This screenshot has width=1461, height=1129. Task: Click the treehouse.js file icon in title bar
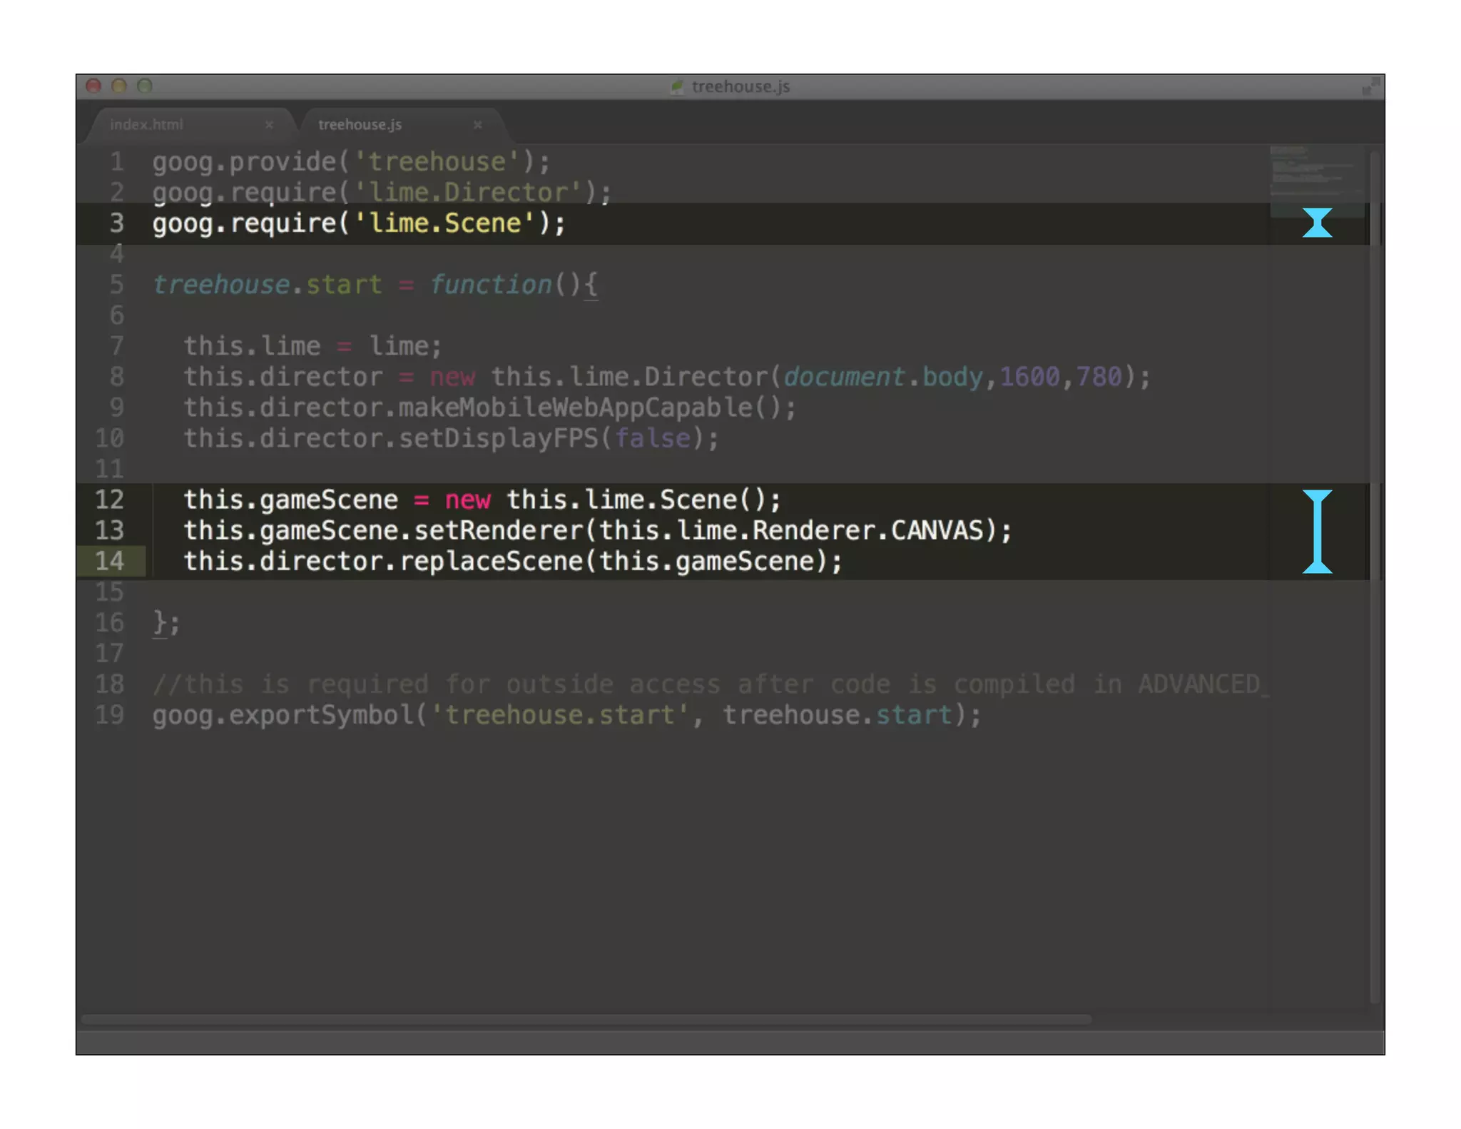tap(676, 86)
